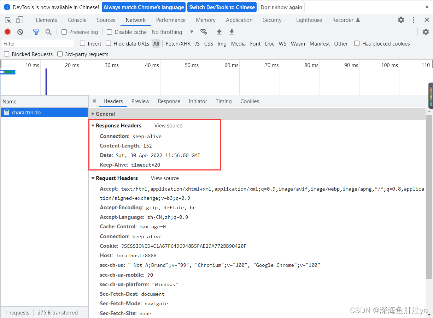The height and width of the screenshot is (318, 433).
Task: Switch to the Preview tab
Action: point(140,101)
